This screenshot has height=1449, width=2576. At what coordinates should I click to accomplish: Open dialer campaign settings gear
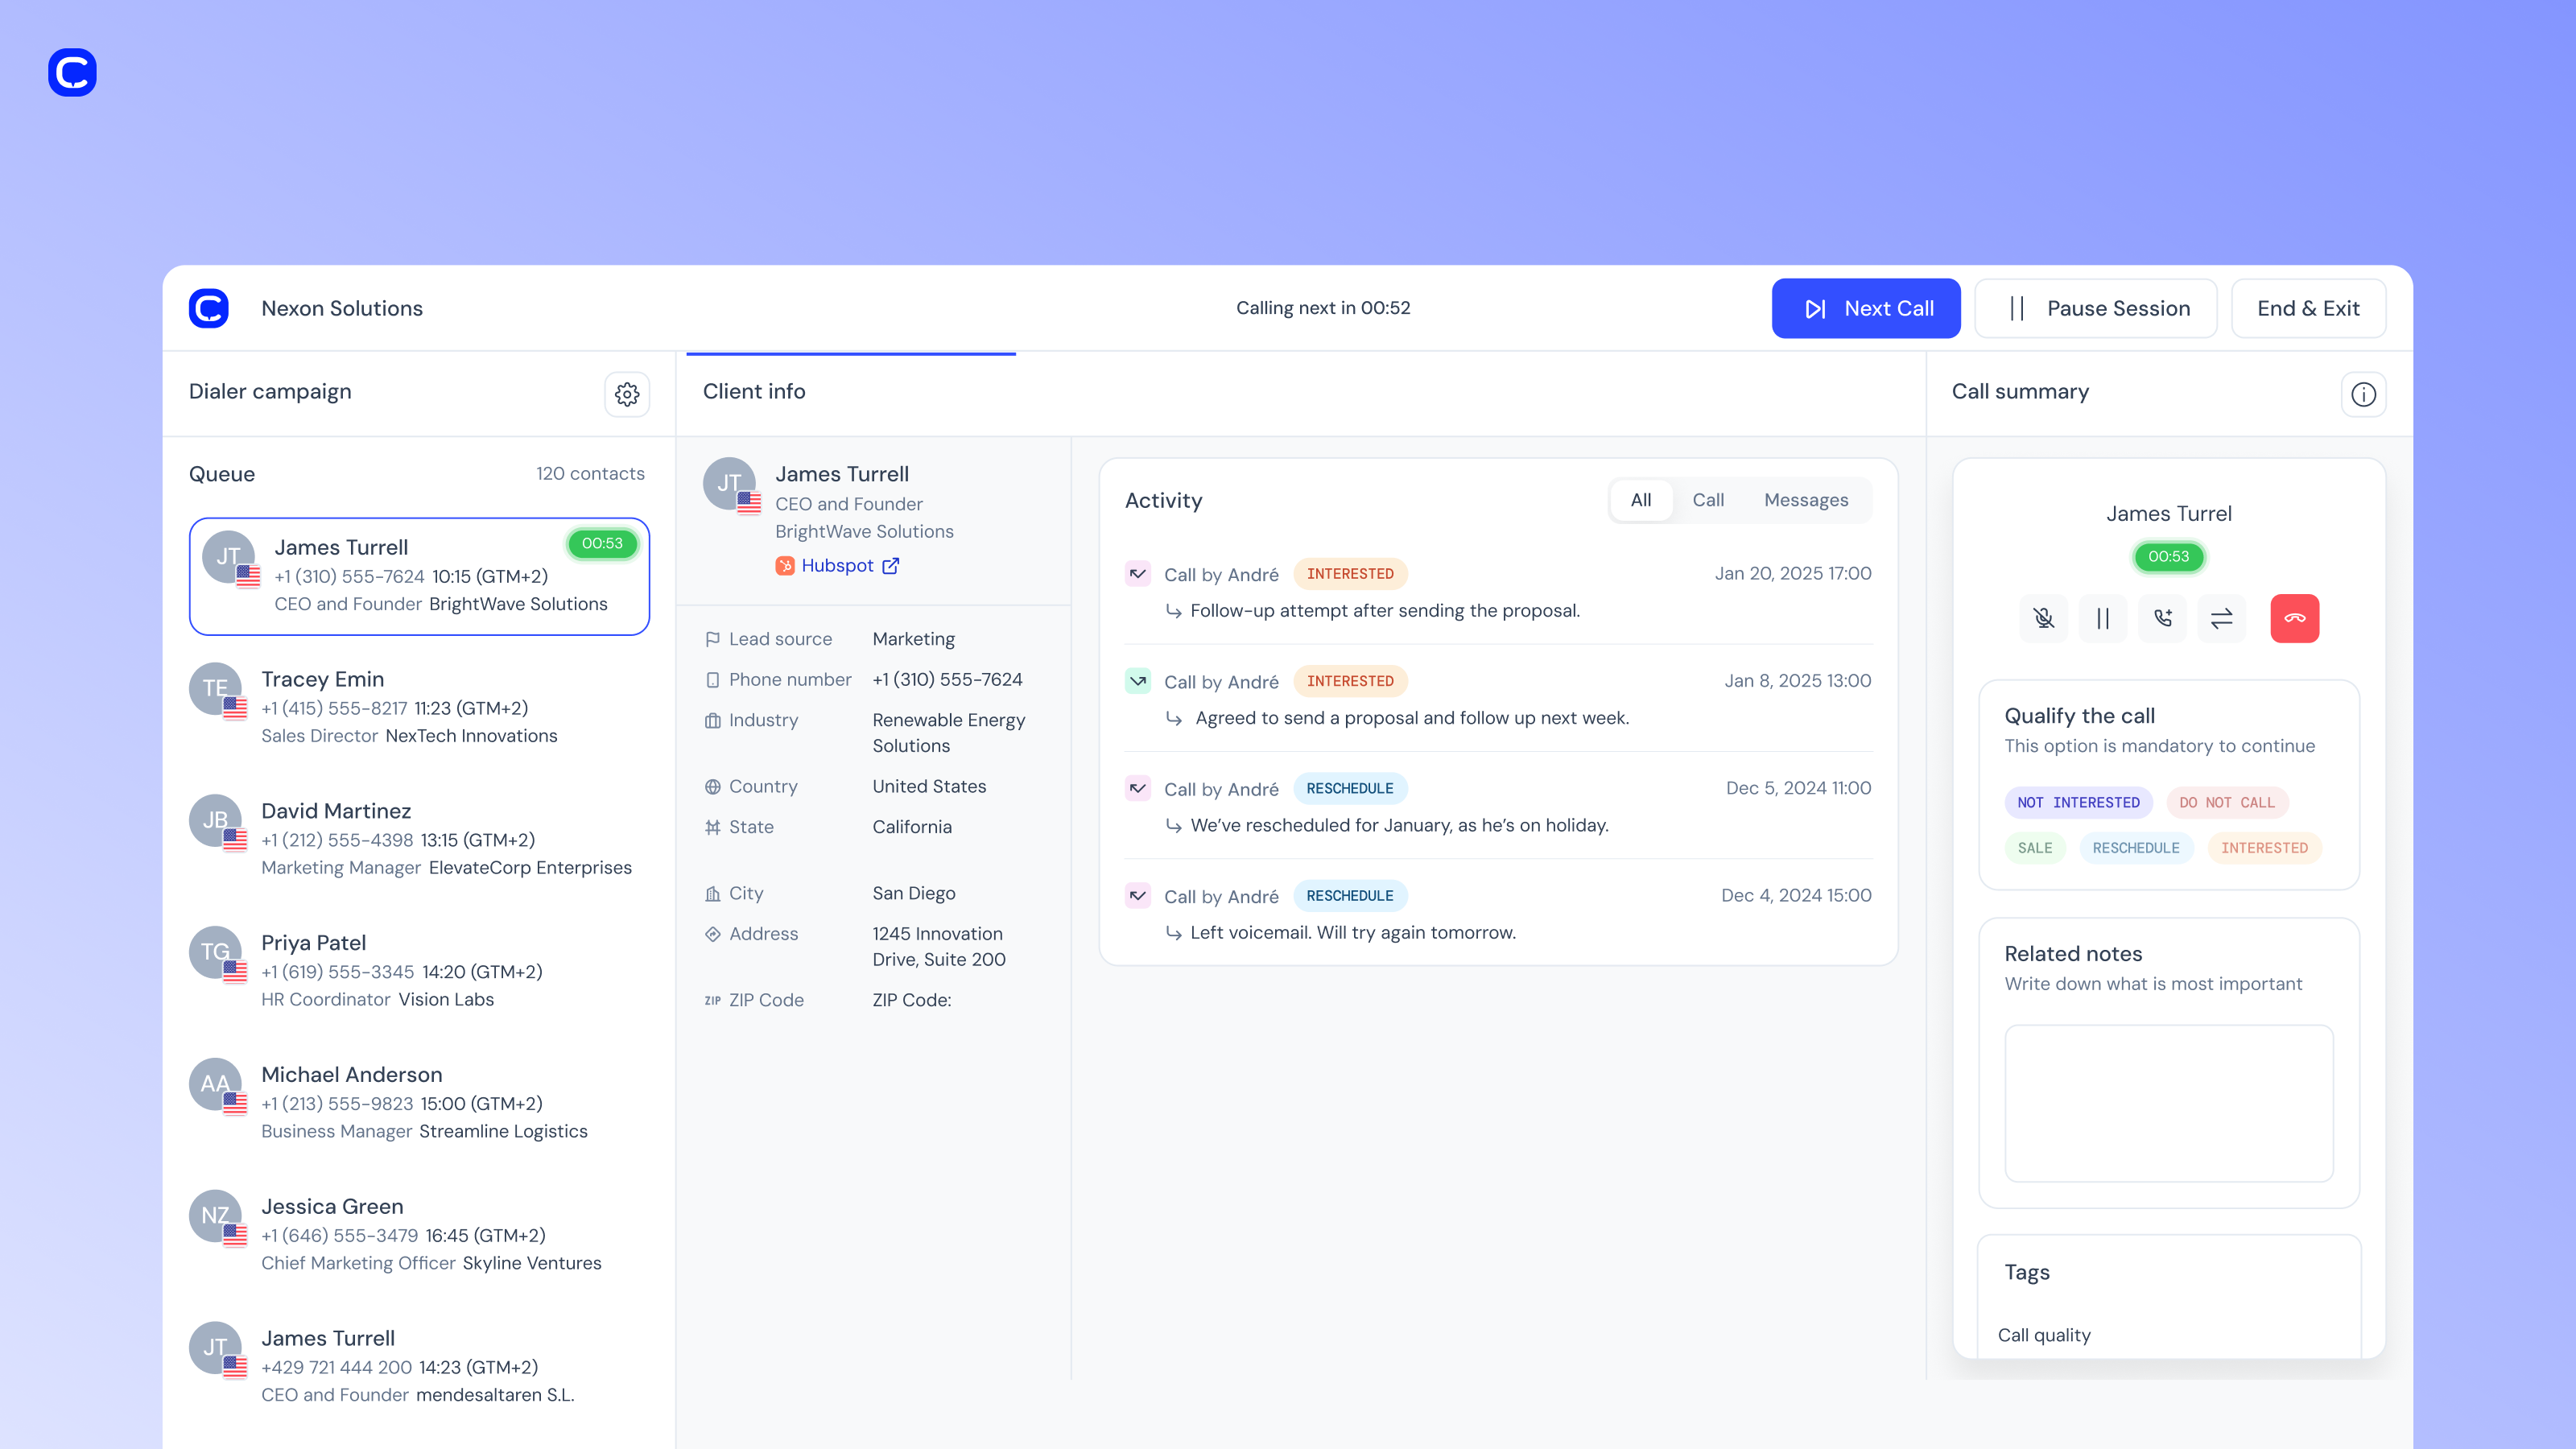tap(627, 394)
